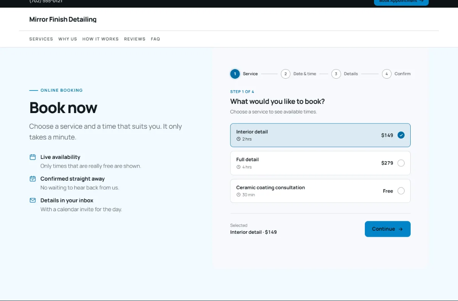Go to the How It Works section

coord(100,39)
